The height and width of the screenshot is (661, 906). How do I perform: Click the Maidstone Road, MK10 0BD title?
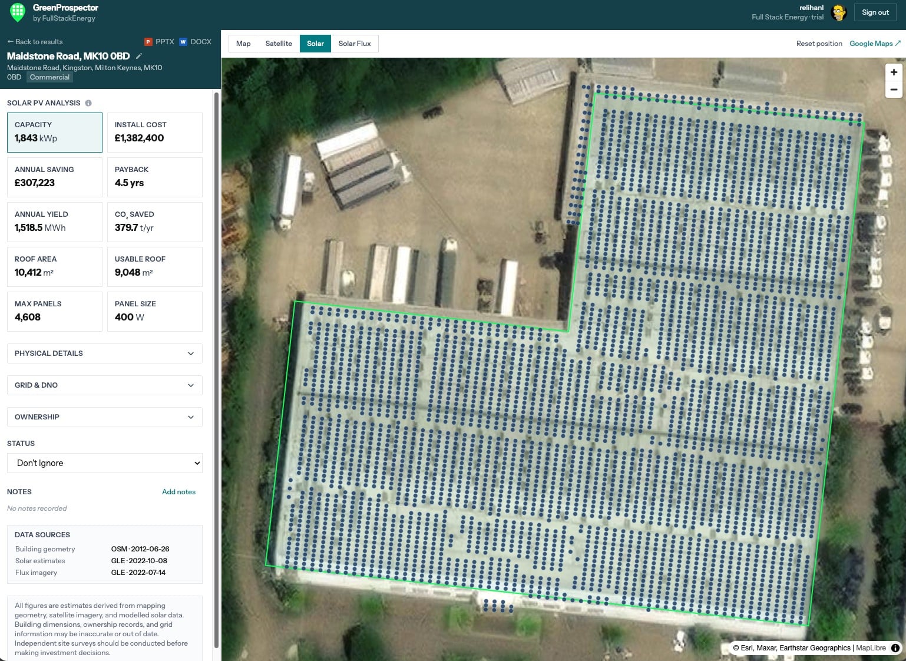pyautogui.click(x=68, y=56)
